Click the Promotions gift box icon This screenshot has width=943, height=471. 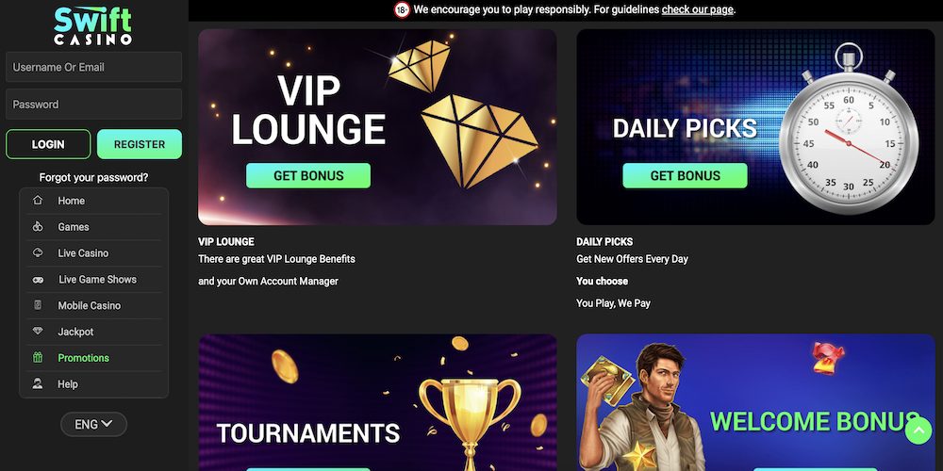pos(38,357)
